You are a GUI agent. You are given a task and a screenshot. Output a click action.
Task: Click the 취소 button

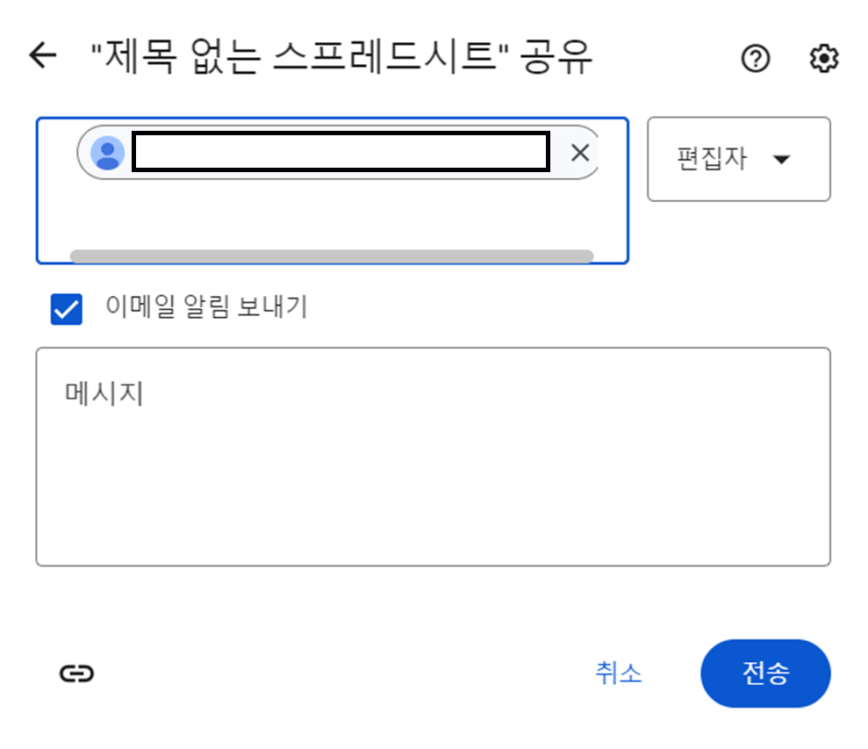pyautogui.click(x=619, y=673)
